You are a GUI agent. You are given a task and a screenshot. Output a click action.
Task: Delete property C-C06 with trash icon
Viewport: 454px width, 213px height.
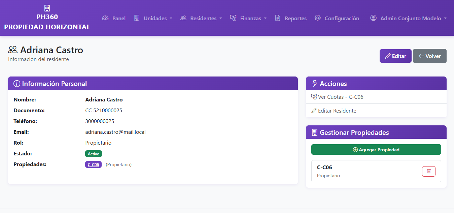428,171
